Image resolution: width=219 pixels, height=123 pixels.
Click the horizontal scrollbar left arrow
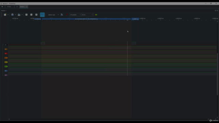(9, 119)
